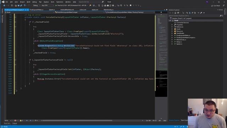Click the Solution Explorer search magnifier icon

[221, 16]
